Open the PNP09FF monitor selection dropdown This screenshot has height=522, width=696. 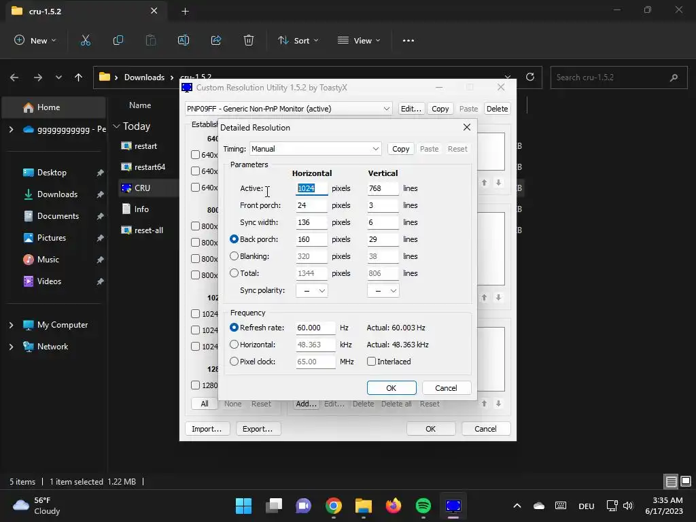[288, 109]
